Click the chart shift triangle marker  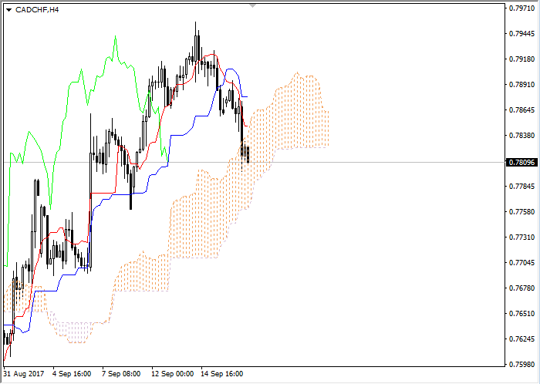click(x=252, y=6)
